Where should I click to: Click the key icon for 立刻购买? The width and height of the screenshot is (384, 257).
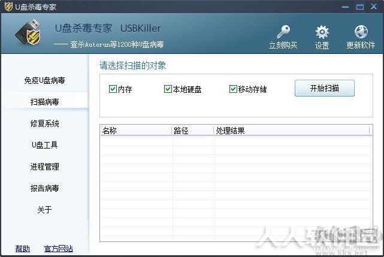tap(283, 32)
